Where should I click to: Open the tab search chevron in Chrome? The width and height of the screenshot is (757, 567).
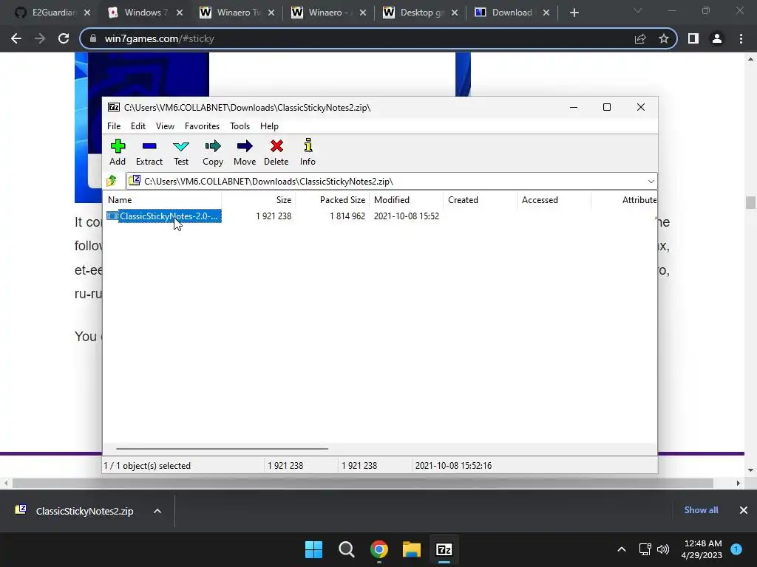(x=638, y=10)
